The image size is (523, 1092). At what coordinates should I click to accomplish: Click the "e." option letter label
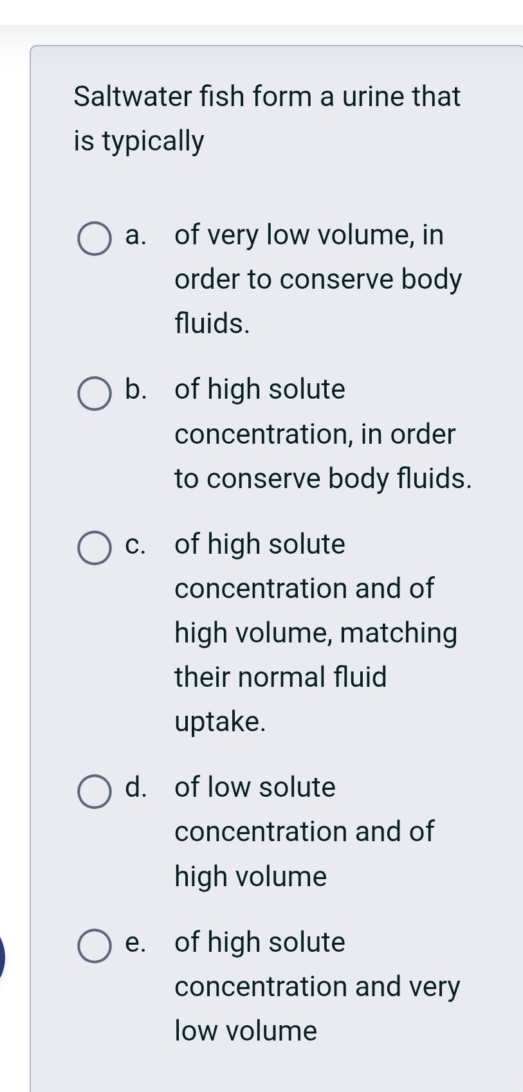pyautogui.click(x=136, y=942)
